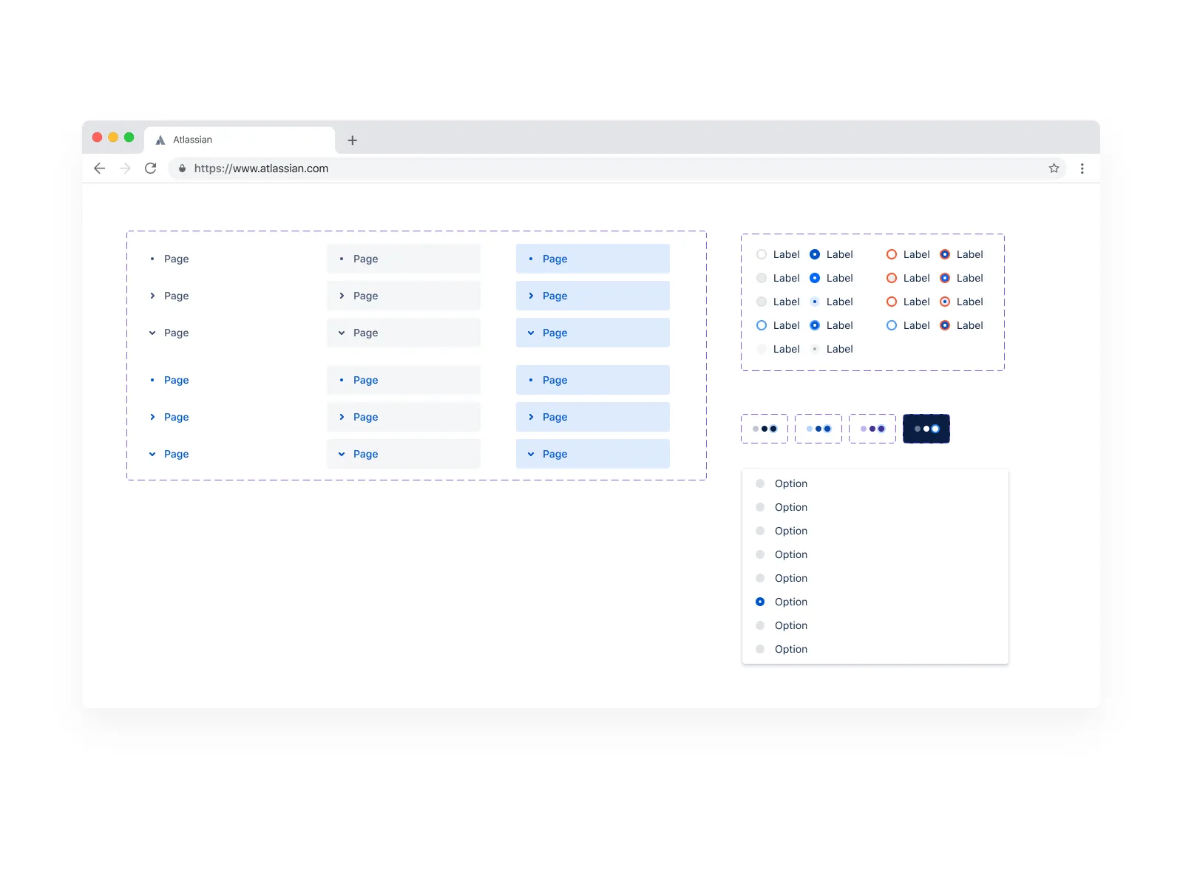The image size is (1183, 887).
Task: Open a new browser tab with the plus
Action: click(352, 140)
